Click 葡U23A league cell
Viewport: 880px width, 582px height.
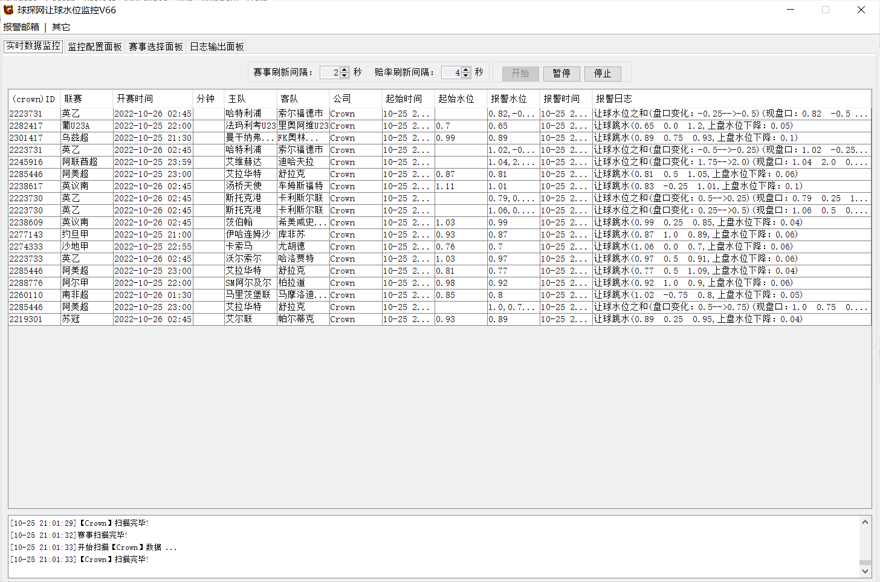86,126
